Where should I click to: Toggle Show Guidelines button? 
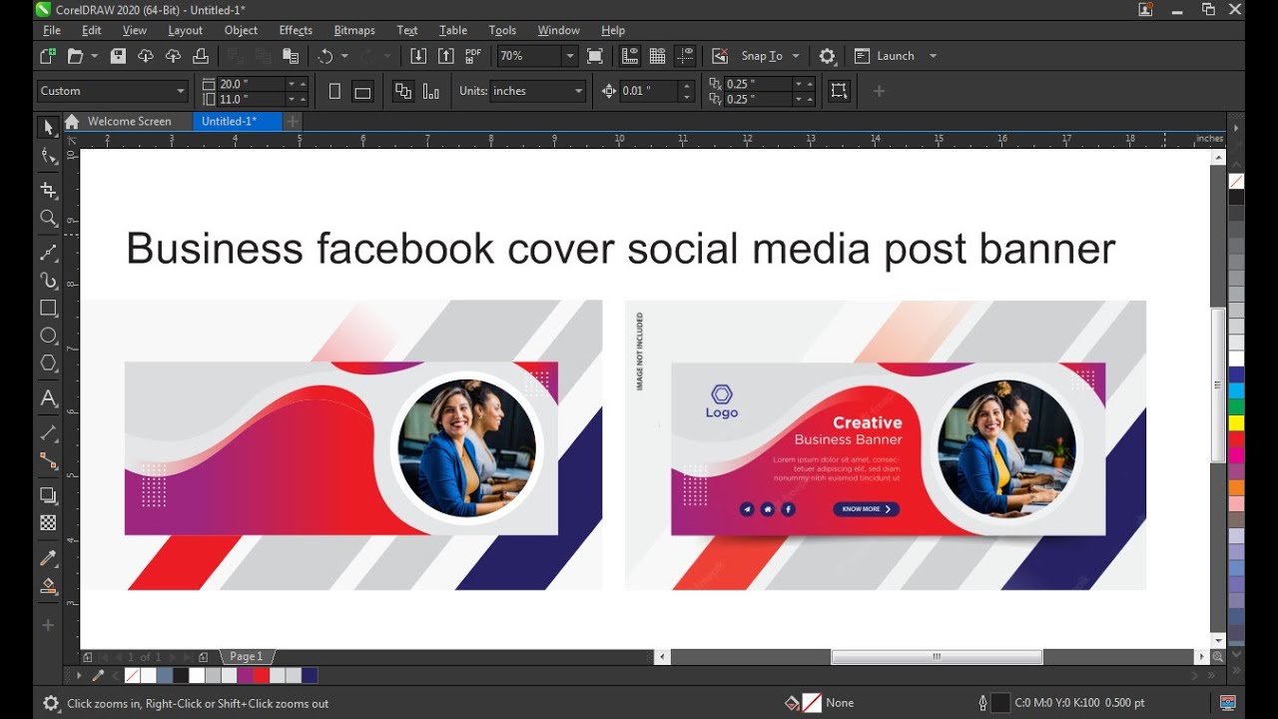click(x=685, y=56)
